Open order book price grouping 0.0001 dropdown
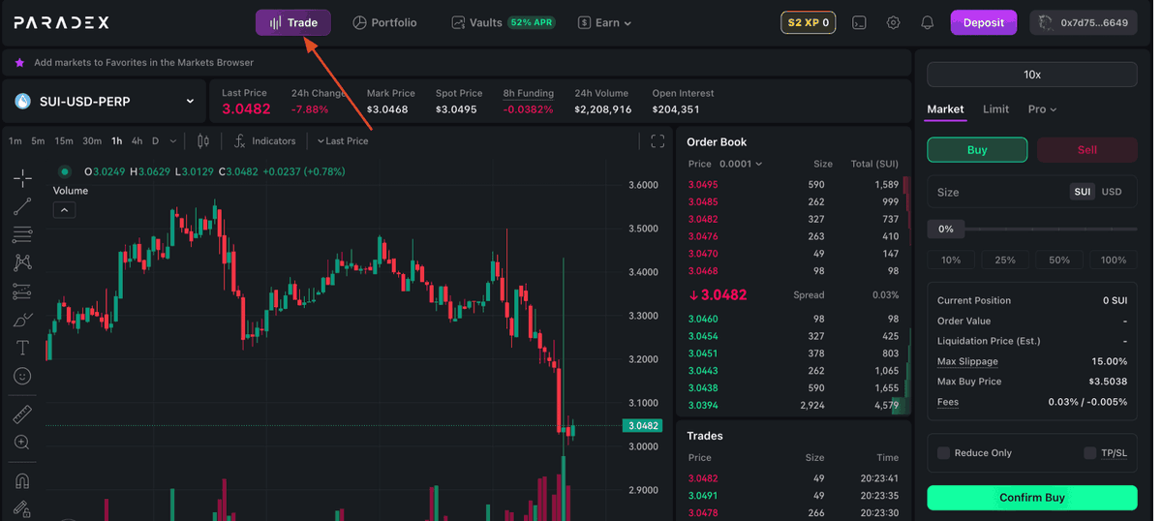The width and height of the screenshot is (1162, 521). point(740,164)
